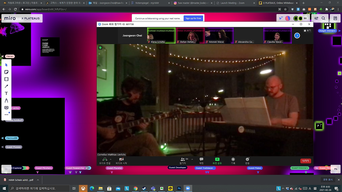Click Guest Developer cursor label
The image size is (342, 192).
coord(177,167)
